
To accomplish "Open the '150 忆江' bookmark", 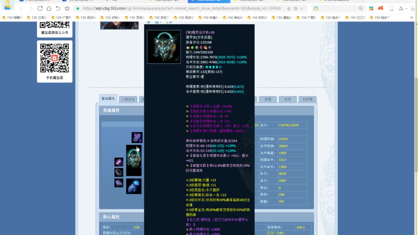I will [x=355, y=18].
